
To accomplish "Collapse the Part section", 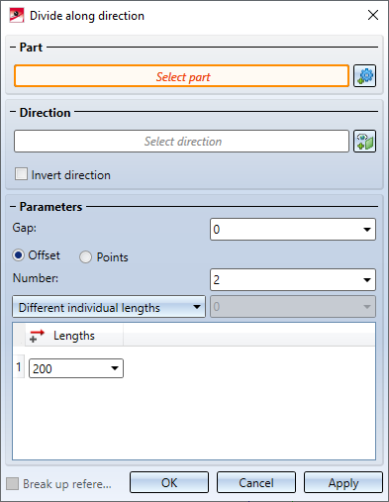I will pyautogui.click(x=13, y=48).
